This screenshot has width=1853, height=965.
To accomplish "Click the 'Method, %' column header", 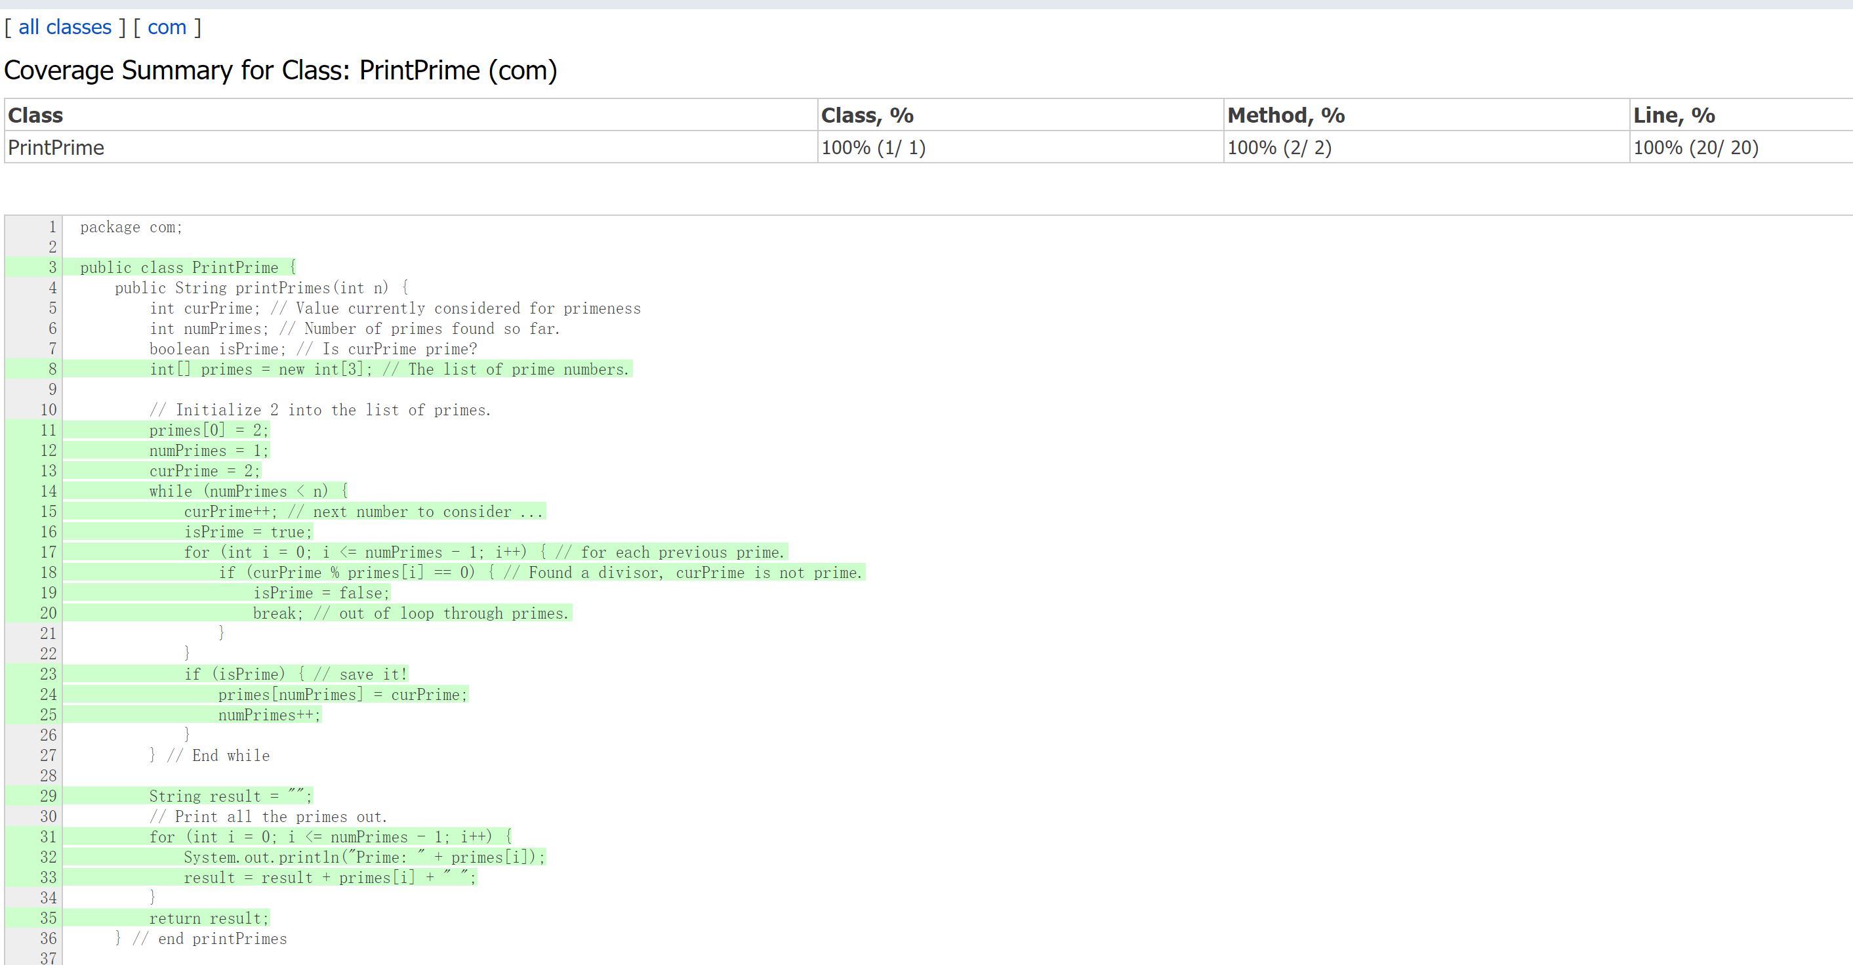I will click(1286, 115).
